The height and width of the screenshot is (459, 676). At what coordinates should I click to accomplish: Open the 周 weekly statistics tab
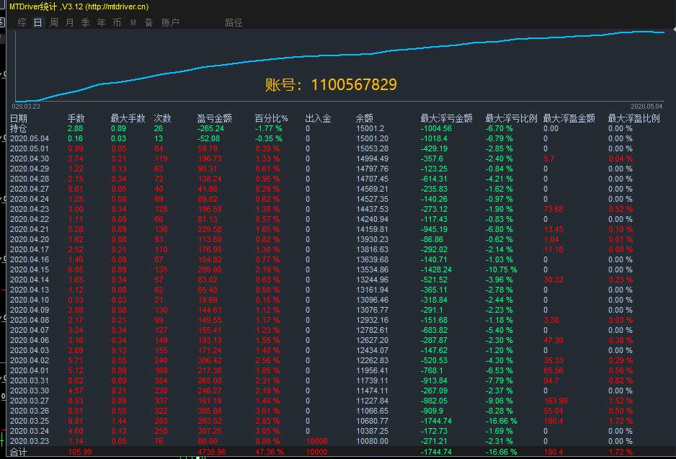54,22
